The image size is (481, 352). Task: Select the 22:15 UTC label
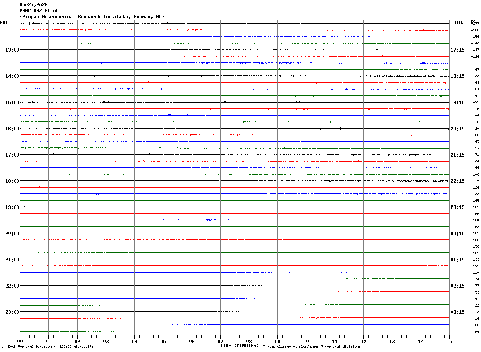tap(458, 181)
